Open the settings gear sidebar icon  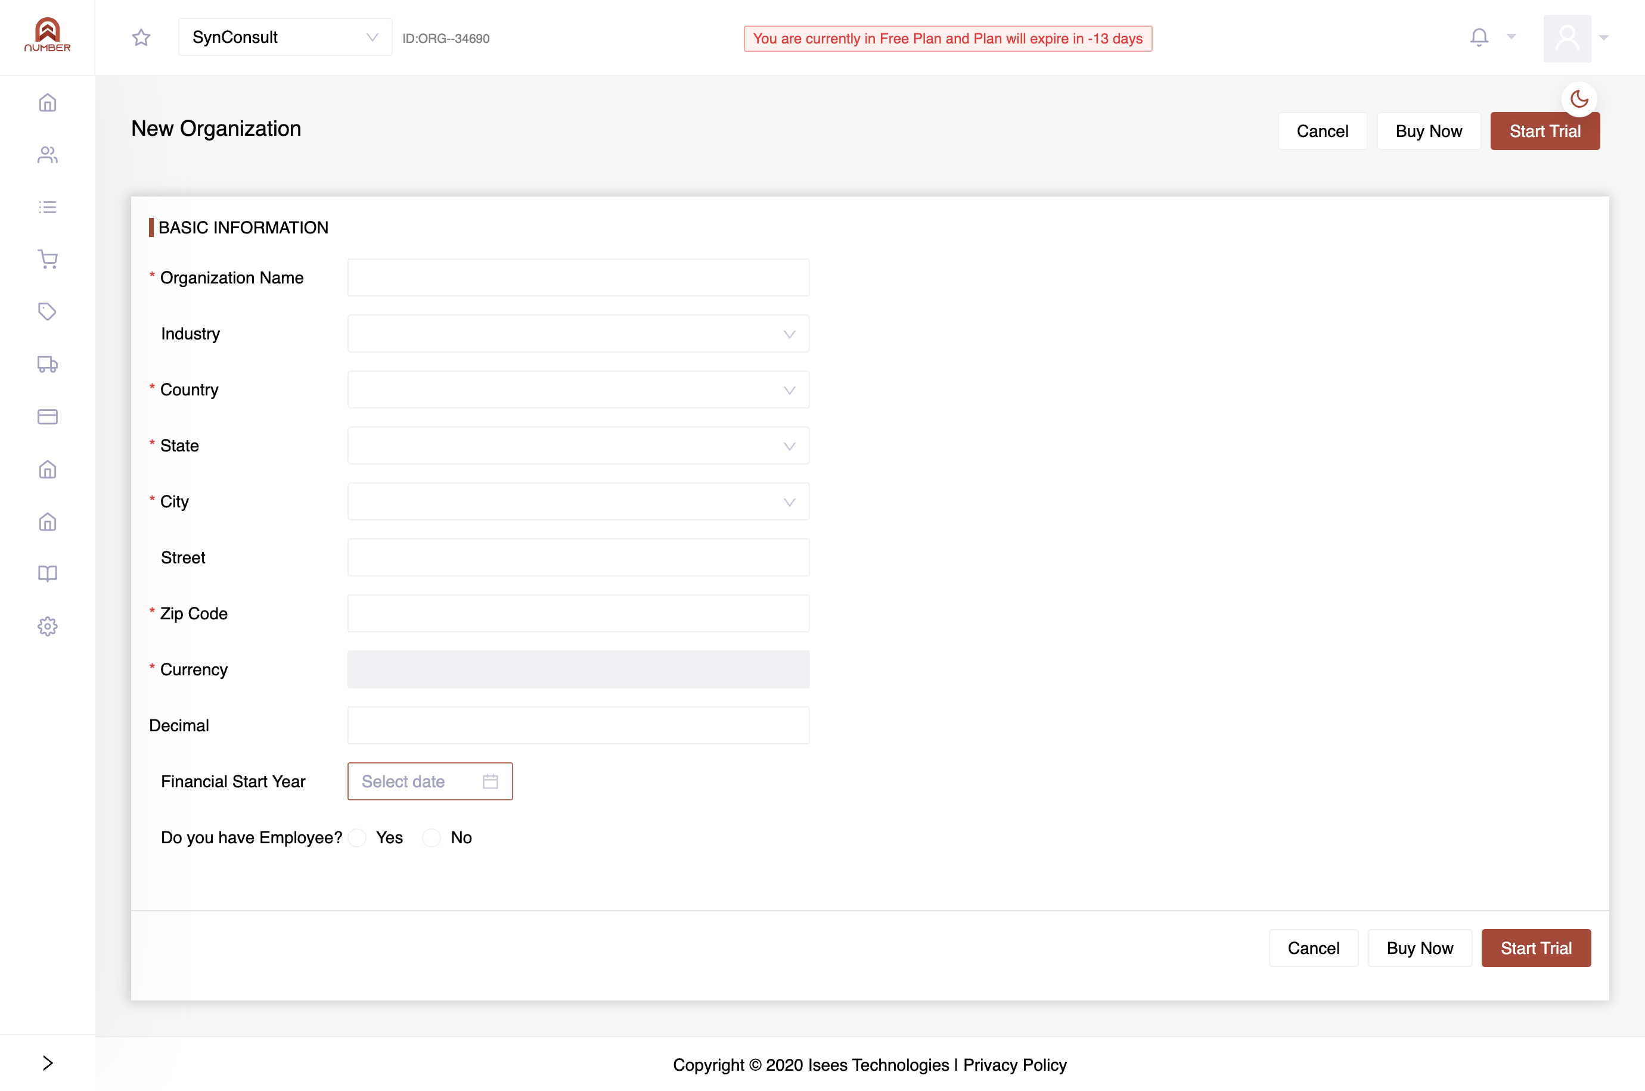(47, 626)
